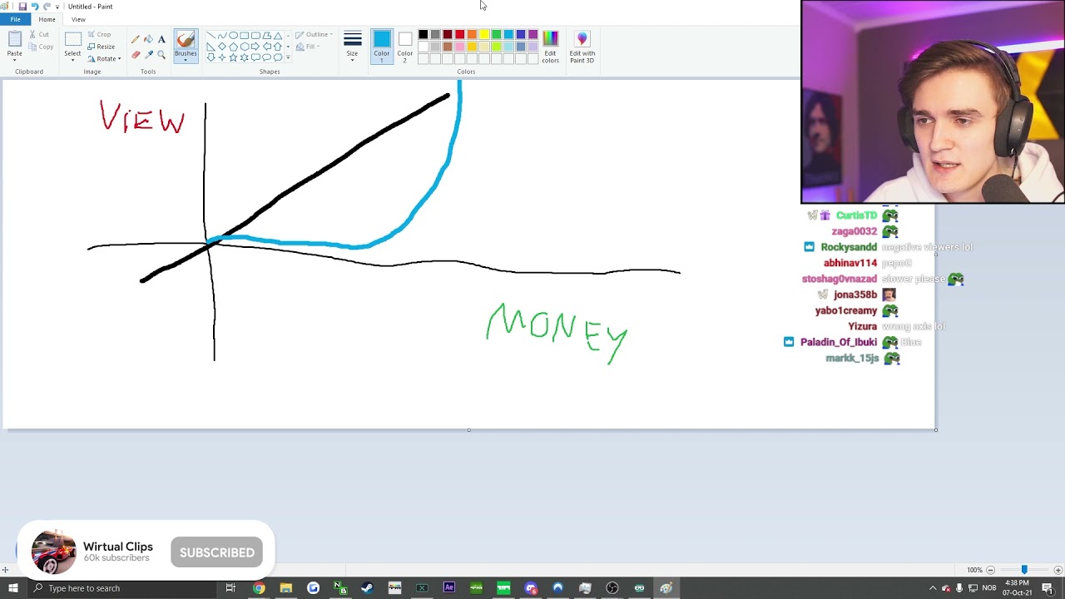Click the Brushes tool icon

coord(186,39)
